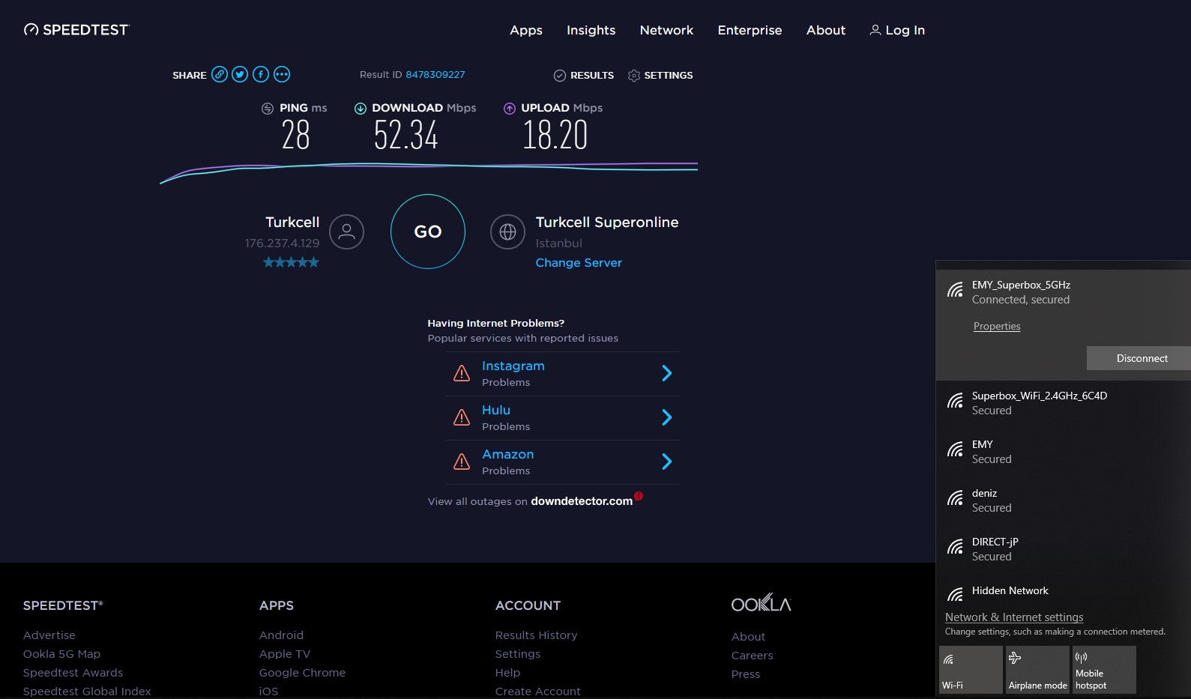Viewport: 1191px width, 699px height.
Task: Click the Speedtest logo
Action: (x=76, y=30)
